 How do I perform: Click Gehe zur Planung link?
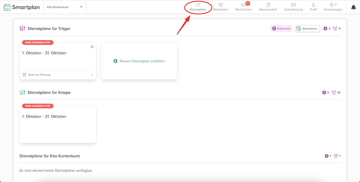39,75
